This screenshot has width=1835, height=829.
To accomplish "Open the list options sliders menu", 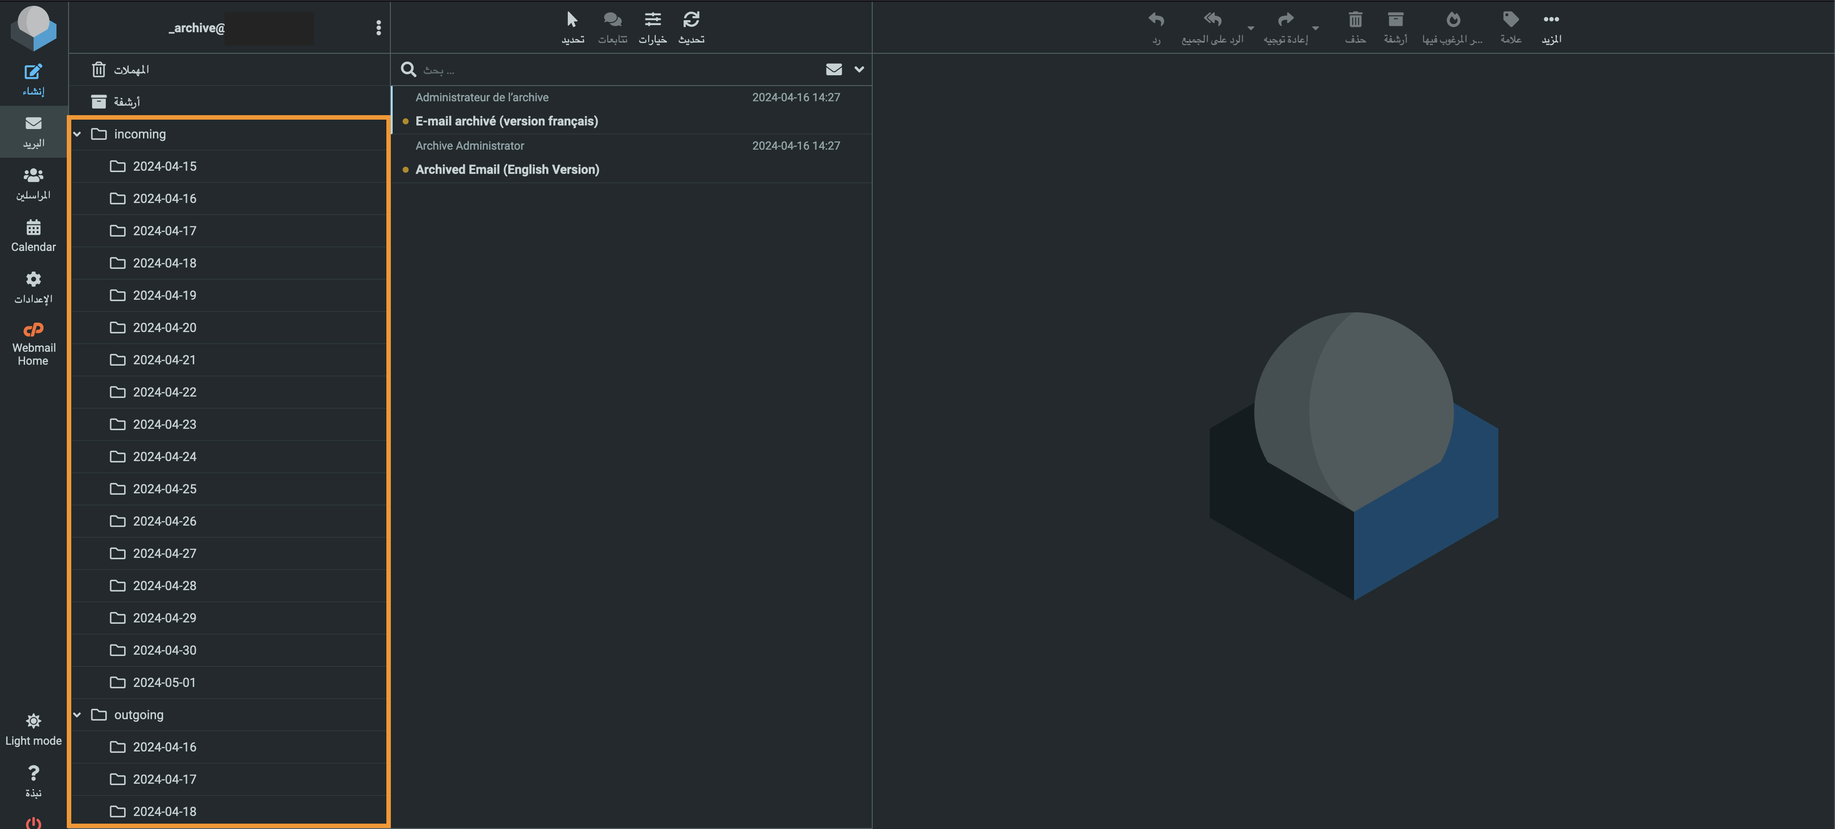I will [x=653, y=19].
